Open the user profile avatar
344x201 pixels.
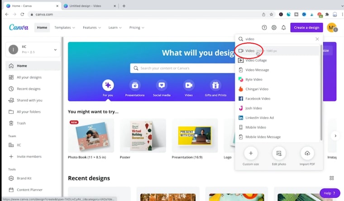tap(331, 27)
